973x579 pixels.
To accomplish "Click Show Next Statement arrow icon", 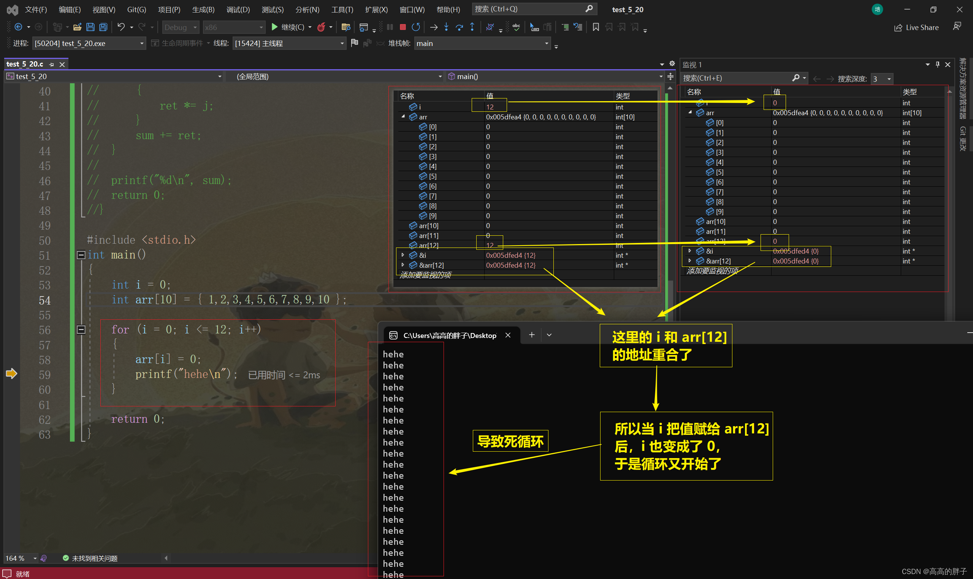I will coord(433,27).
